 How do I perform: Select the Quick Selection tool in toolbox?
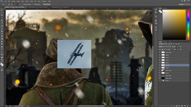click(x=2, y=18)
